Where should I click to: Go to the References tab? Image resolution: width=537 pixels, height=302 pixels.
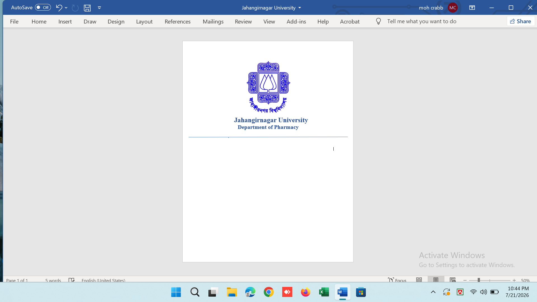click(x=178, y=22)
